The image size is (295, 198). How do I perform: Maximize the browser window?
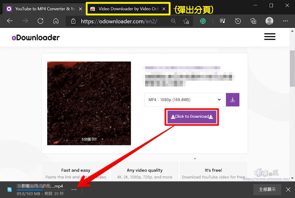[271, 6]
